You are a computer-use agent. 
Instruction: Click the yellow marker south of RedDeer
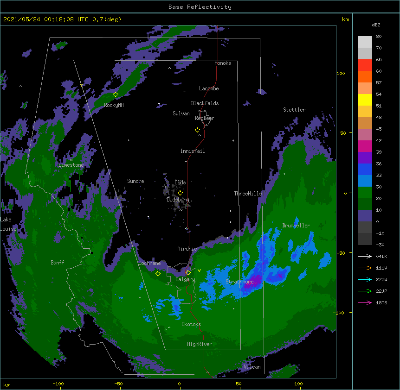tap(198, 130)
